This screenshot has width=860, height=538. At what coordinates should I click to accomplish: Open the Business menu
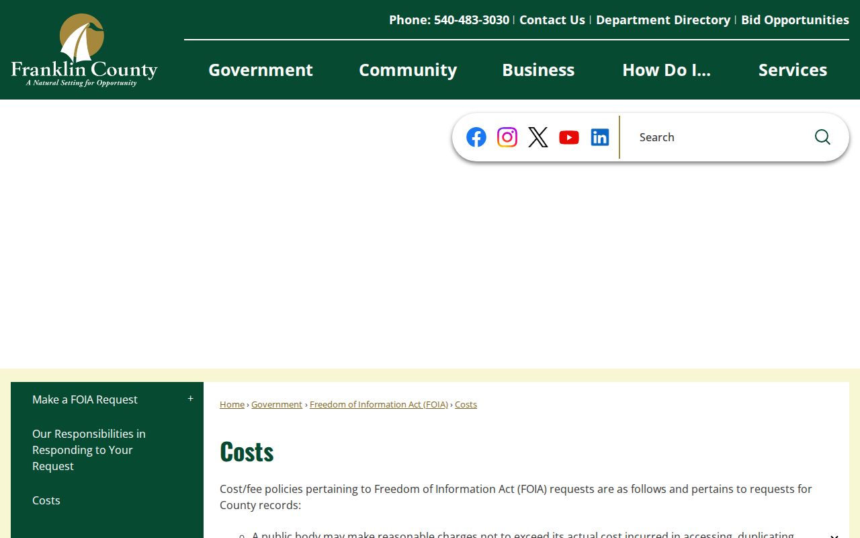click(x=538, y=70)
